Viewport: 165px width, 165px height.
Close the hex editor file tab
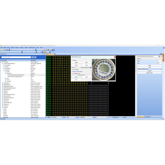point(54,54)
